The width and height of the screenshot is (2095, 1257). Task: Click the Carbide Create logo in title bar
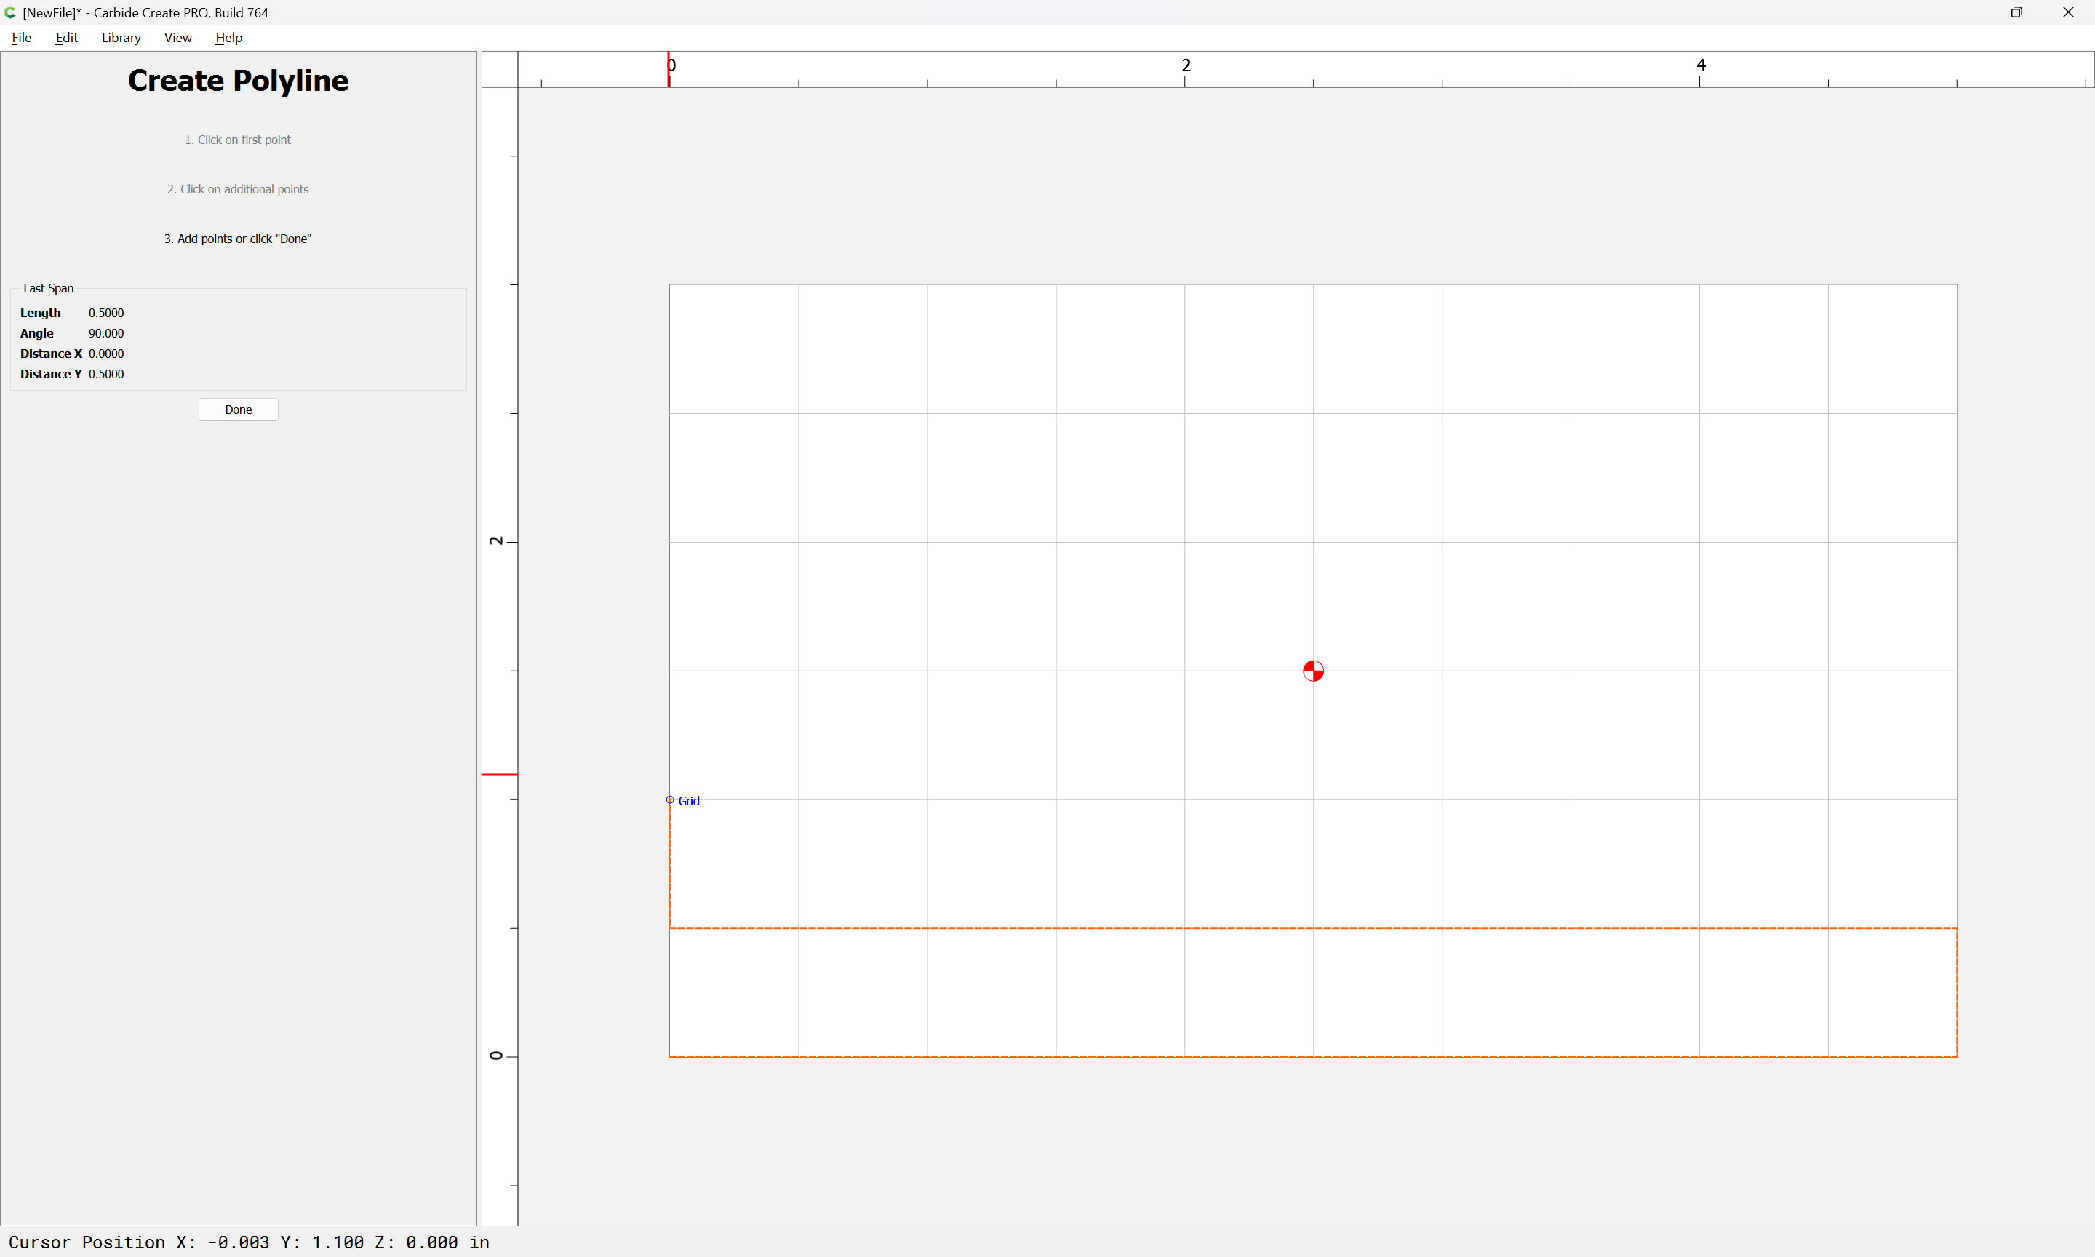click(x=10, y=12)
